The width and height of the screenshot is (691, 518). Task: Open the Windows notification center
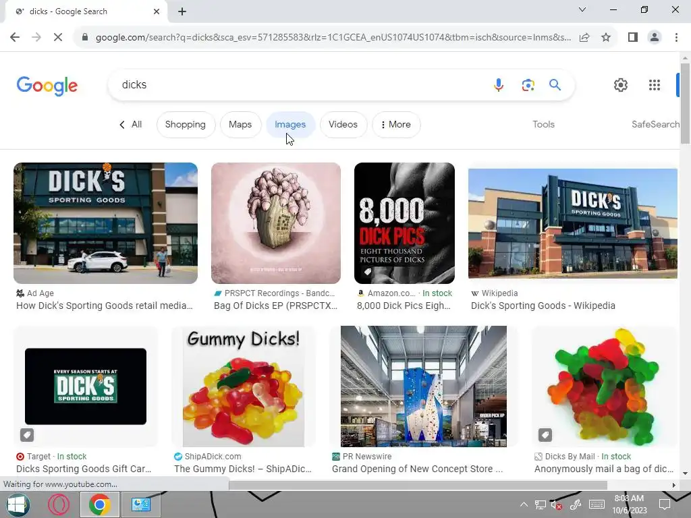click(x=665, y=505)
